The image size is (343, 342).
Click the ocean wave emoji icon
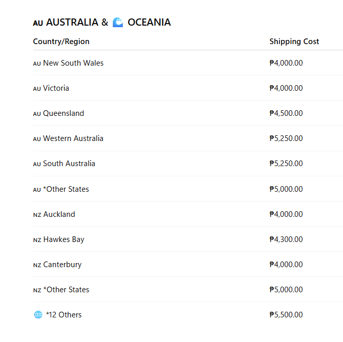[118, 23]
